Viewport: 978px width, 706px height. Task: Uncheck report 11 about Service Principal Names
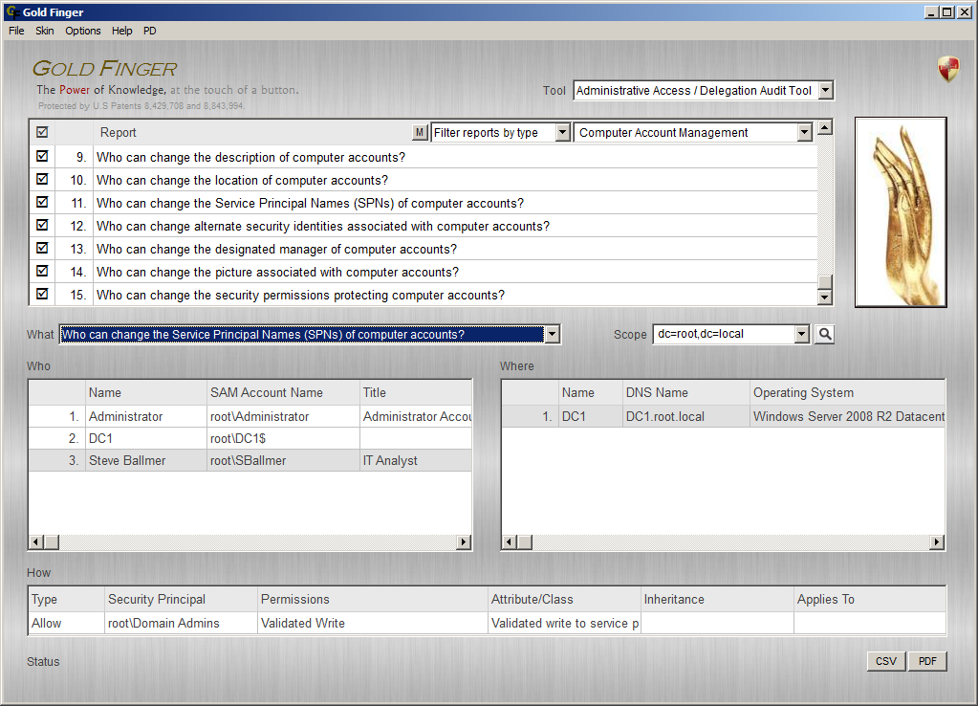click(x=40, y=202)
